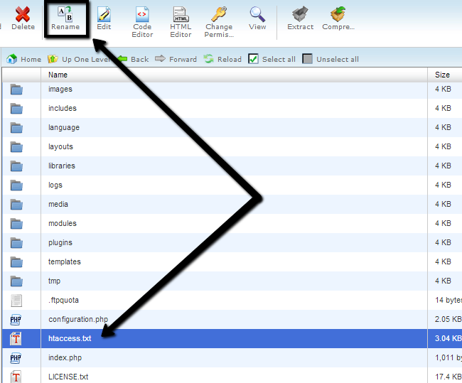
Task: Open Change Permissions key icon
Action: click(x=219, y=14)
